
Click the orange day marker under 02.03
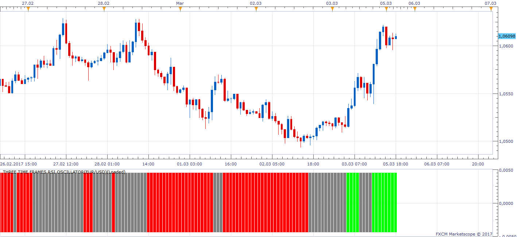[x=256, y=9]
